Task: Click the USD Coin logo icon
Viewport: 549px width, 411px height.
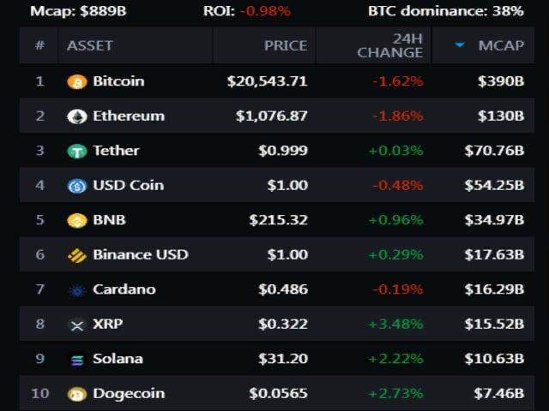Action: tap(77, 186)
